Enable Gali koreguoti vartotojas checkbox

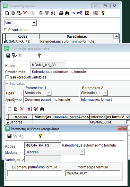(x=7, y=77)
